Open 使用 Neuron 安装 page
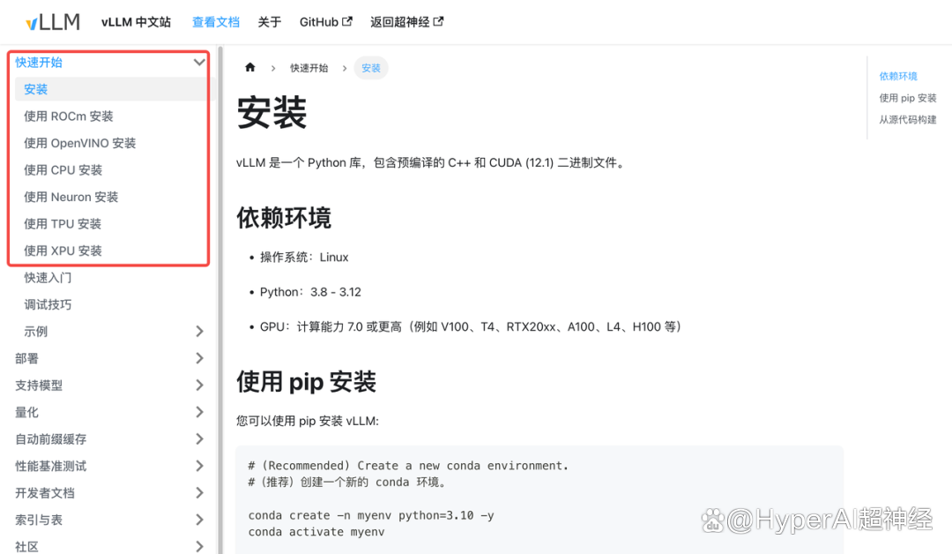 pyautogui.click(x=71, y=197)
